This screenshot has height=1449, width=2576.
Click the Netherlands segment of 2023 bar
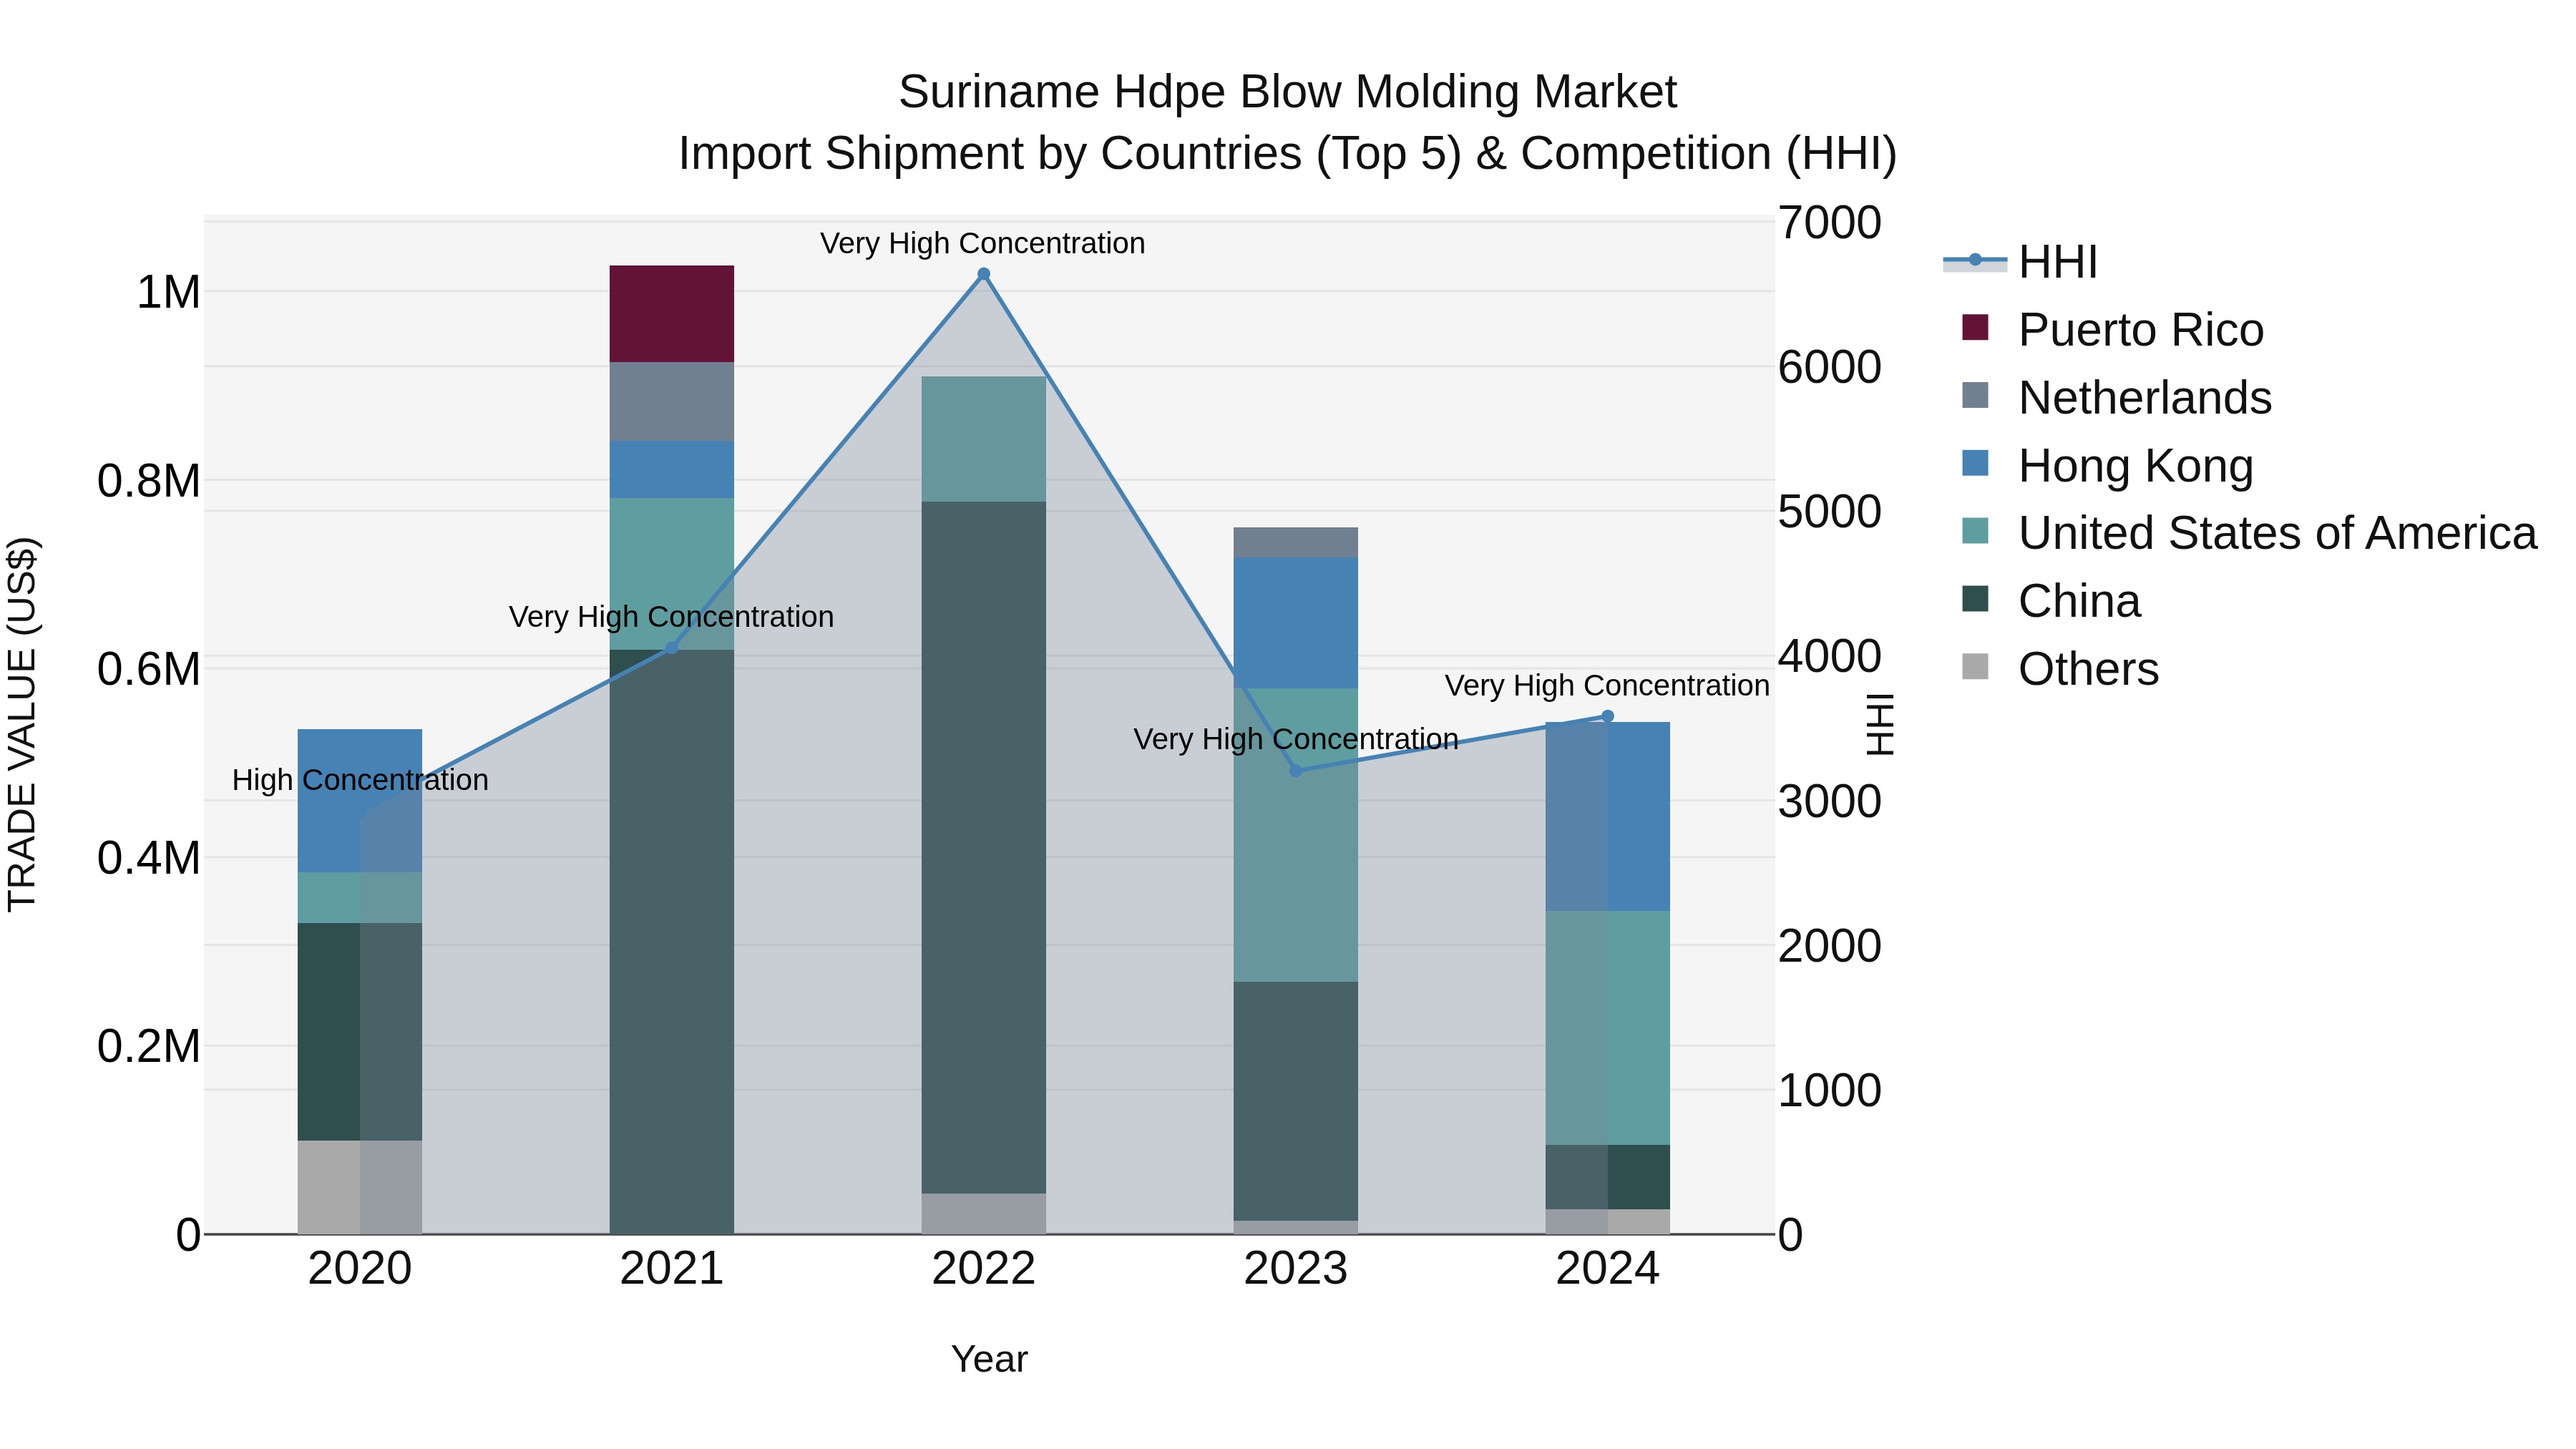[x=1296, y=543]
